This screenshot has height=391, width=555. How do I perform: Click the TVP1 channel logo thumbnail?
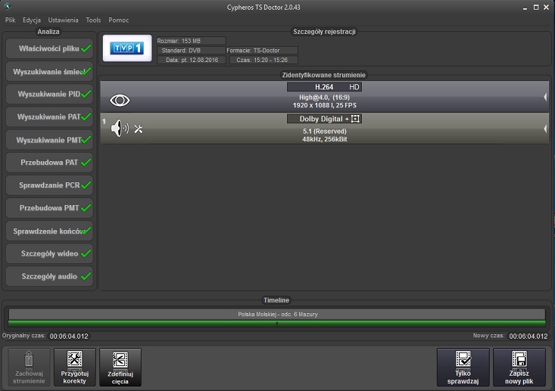pos(127,49)
